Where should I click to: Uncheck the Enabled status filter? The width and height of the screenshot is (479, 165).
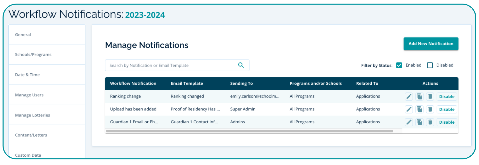click(x=399, y=65)
